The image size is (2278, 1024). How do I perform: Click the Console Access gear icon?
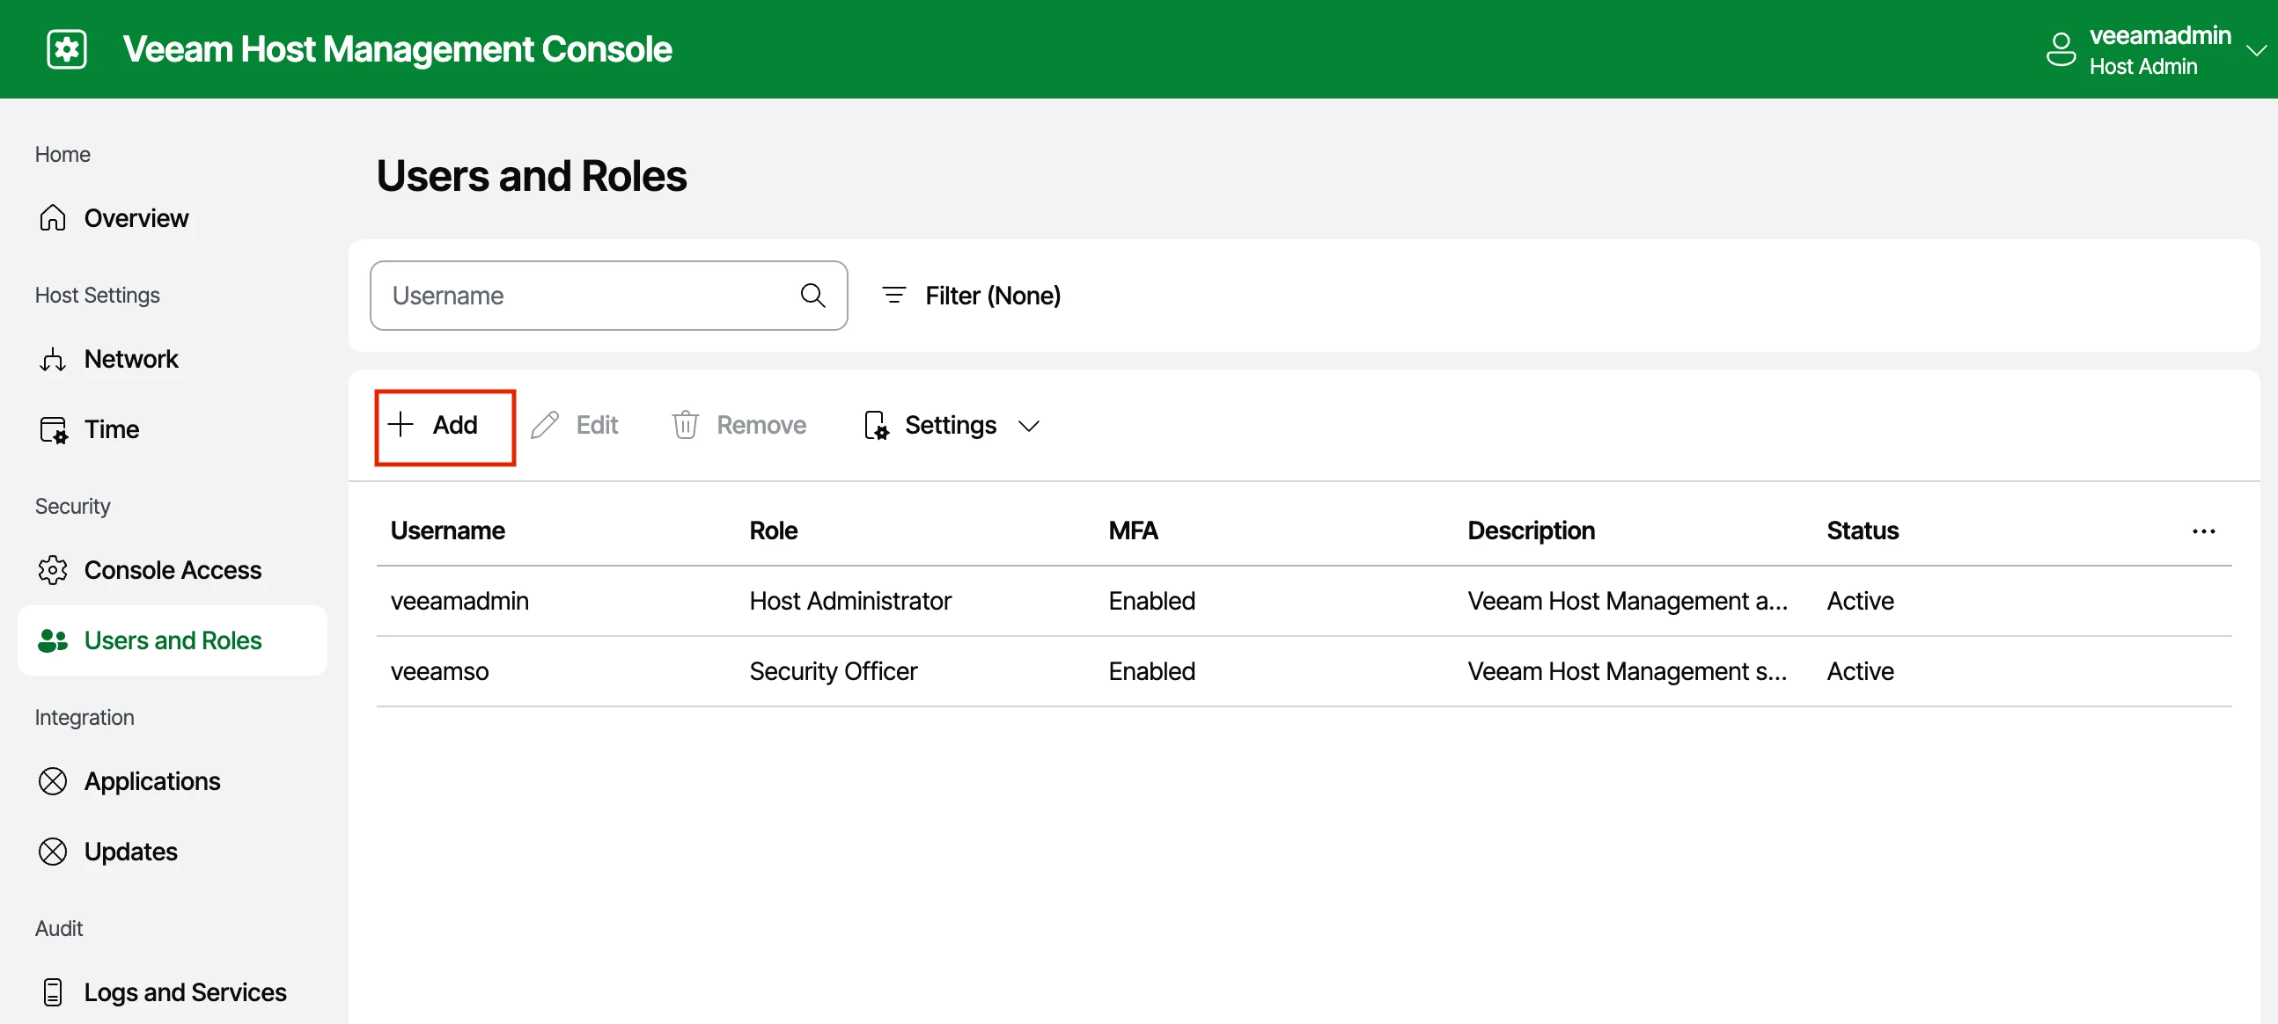coord(53,570)
